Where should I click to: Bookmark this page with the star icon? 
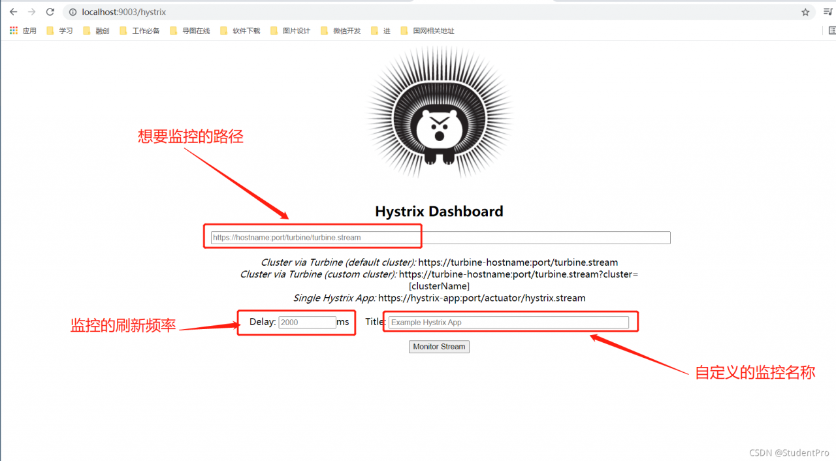(805, 12)
